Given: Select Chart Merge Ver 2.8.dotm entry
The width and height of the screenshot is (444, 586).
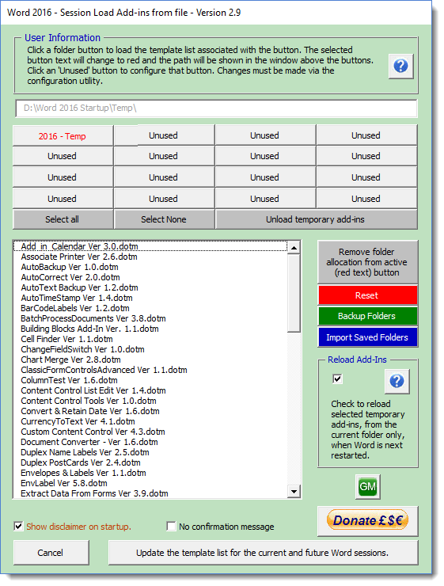Looking at the screenshot, I should pos(70,360).
